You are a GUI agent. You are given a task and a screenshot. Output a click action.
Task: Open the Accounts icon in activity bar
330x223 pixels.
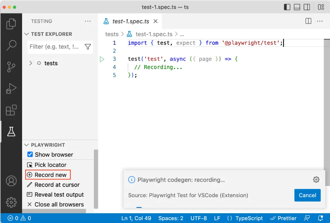(11, 180)
